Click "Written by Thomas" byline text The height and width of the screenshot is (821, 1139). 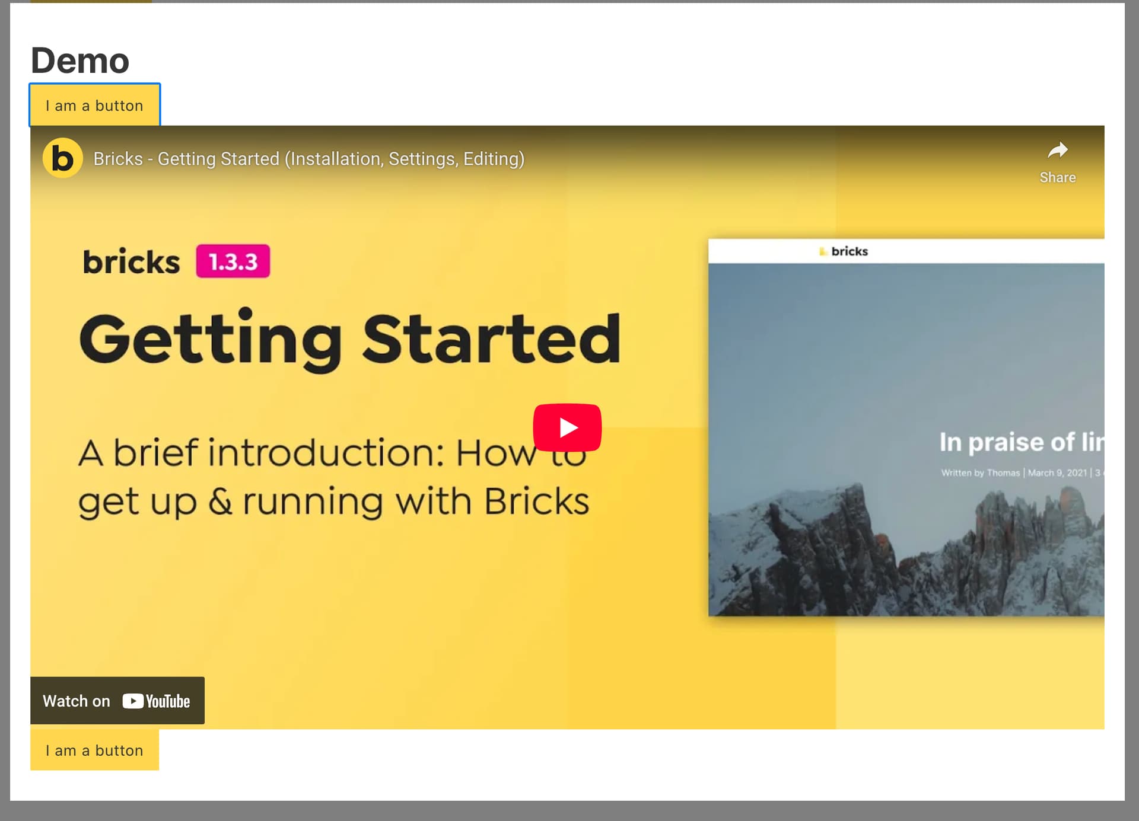980,473
